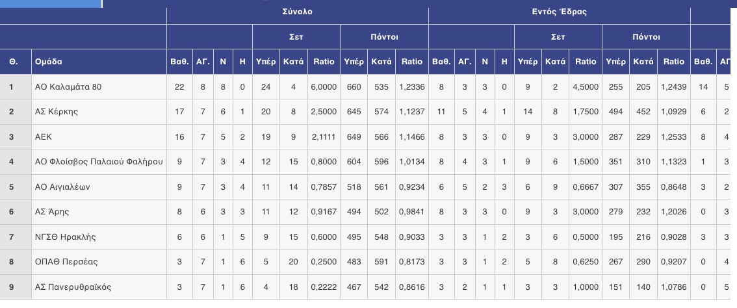Click the ΑΟ Καλαμάτα 80 team name
This screenshot has height=308, width=737.
[68, 87]
